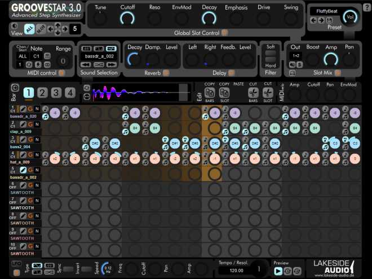Switch to bar 3
The image size is (372, 279).
(x=56, y=93)
